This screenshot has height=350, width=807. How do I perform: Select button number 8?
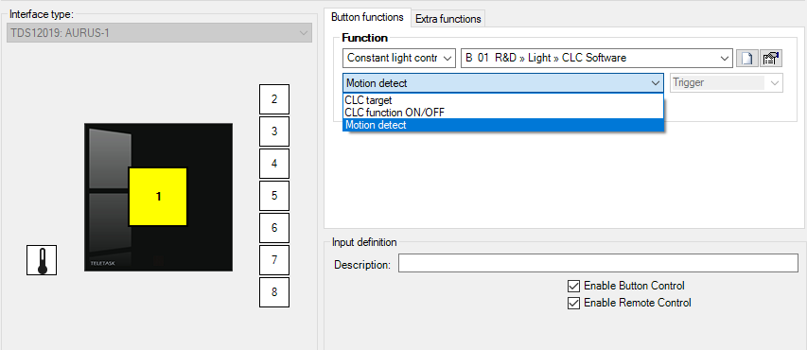[x=274, y=292]
